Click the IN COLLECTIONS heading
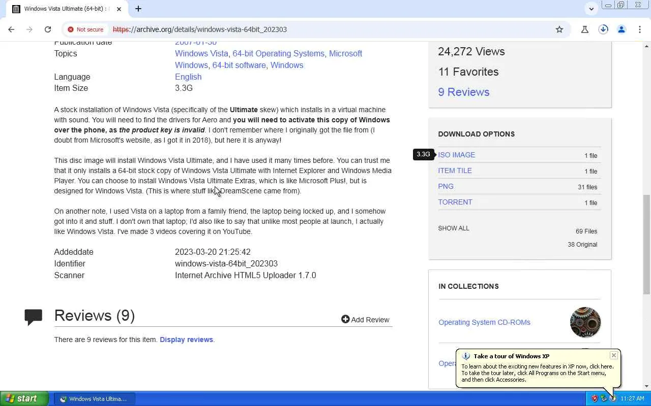 [468, 286]
